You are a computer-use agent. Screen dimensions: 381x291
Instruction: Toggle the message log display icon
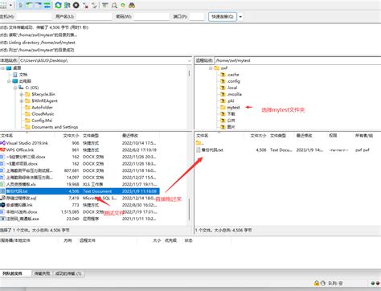pos(21,5)
